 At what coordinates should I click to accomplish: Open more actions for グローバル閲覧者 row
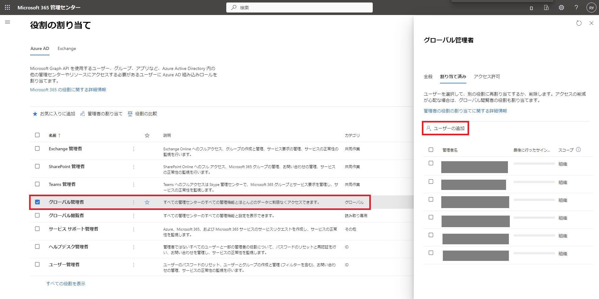click(x=134, y=216)
